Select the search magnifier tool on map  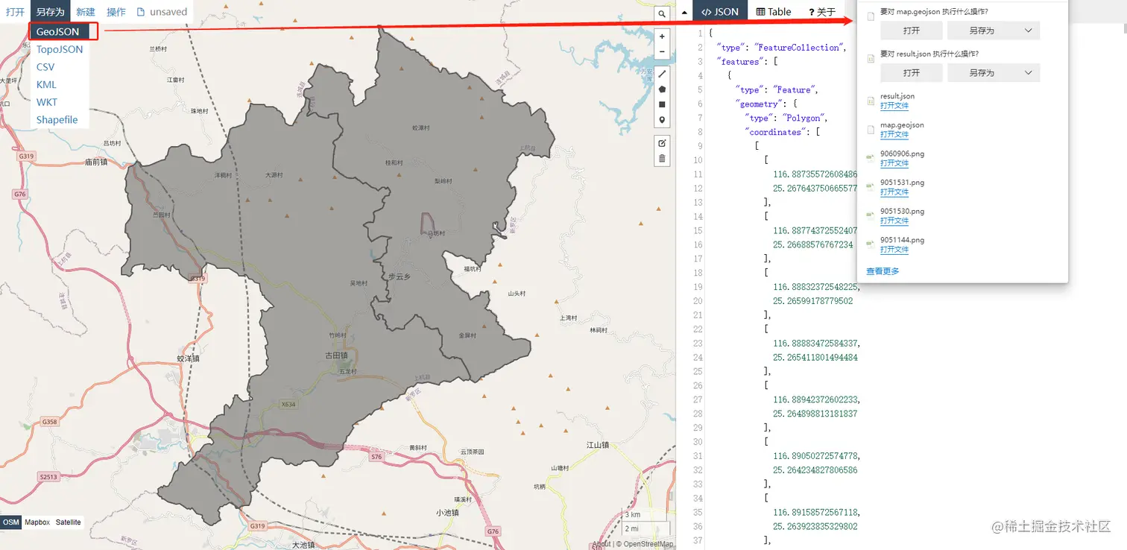tap(660, 13)
